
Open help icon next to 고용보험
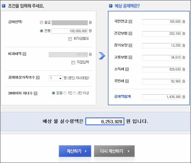[x=130, y=57]
